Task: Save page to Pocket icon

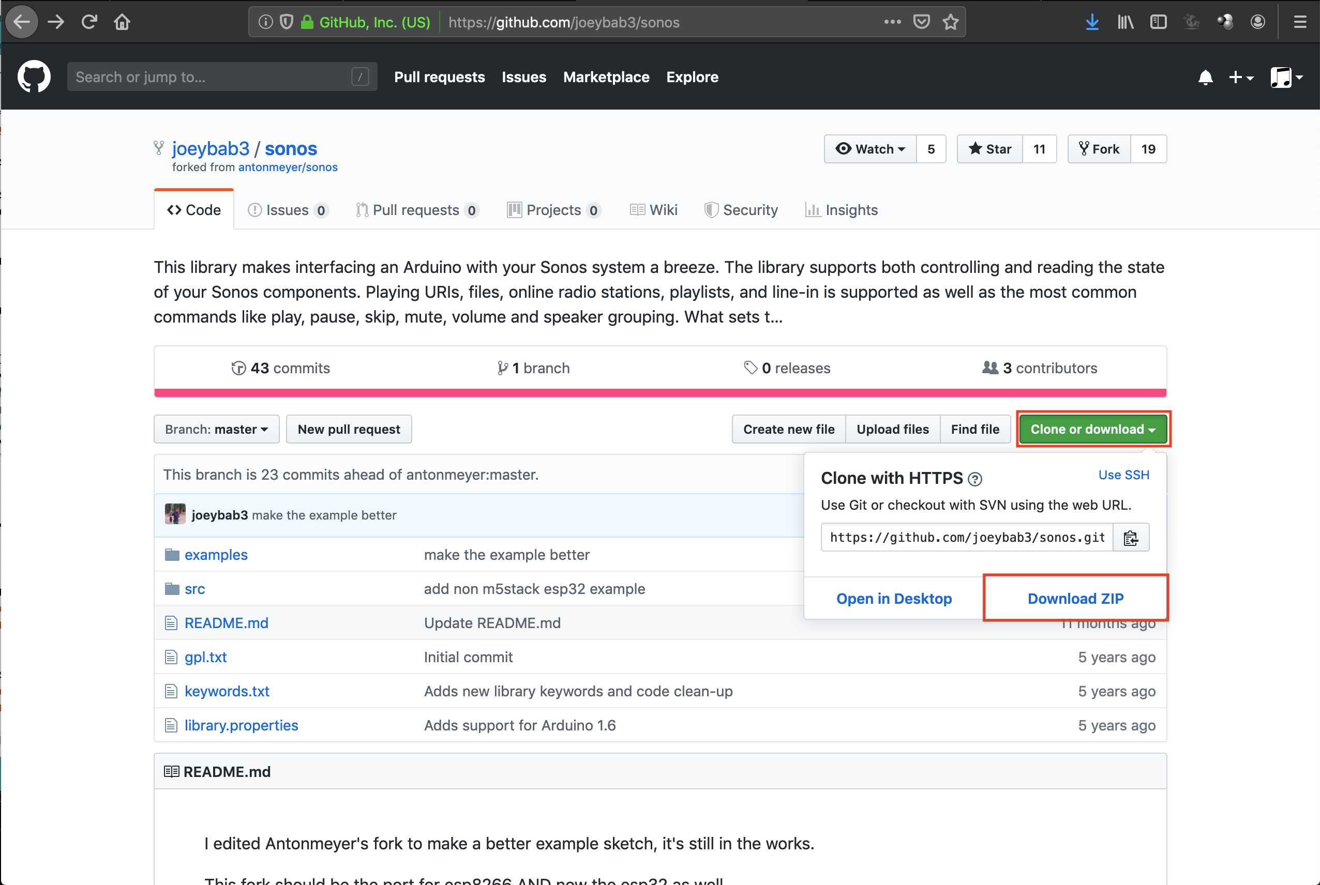Action: pyautogui.click(x=921, y=22)
